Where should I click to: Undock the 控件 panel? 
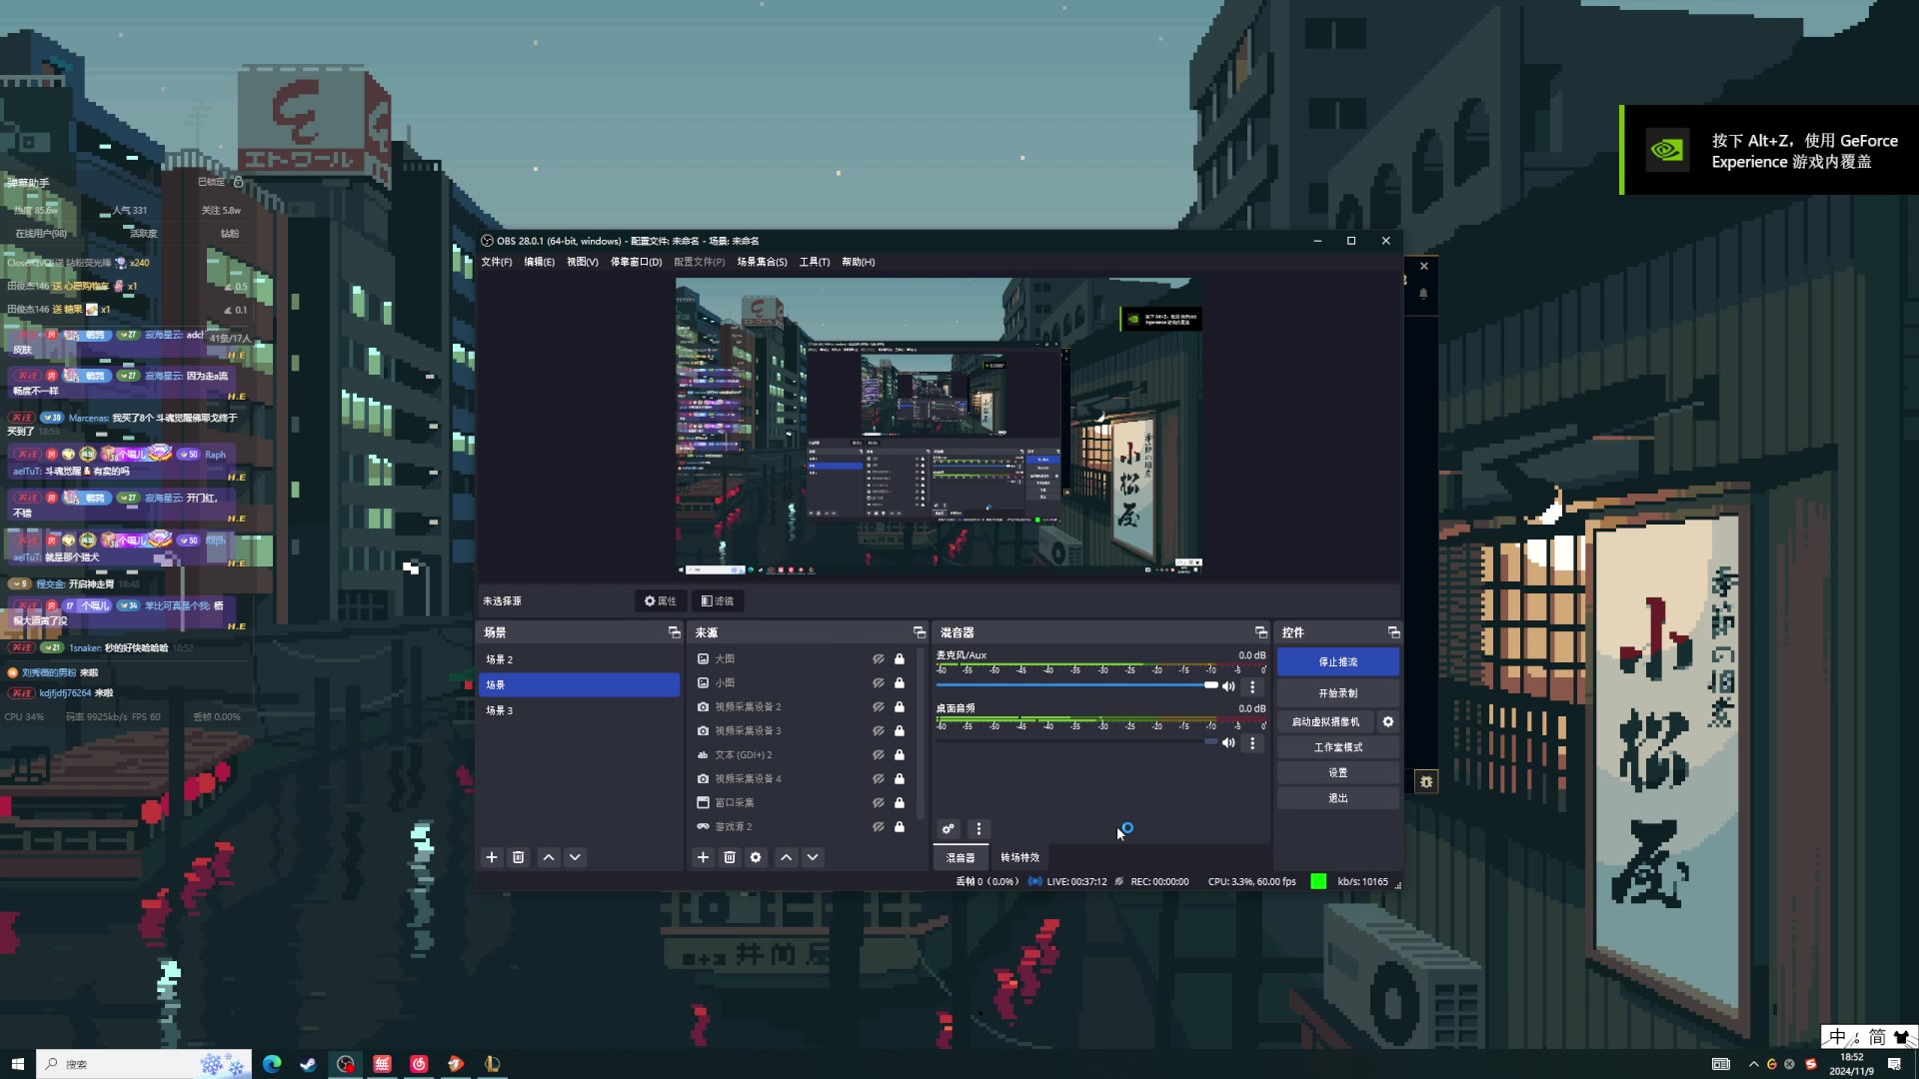[1393, 632]
